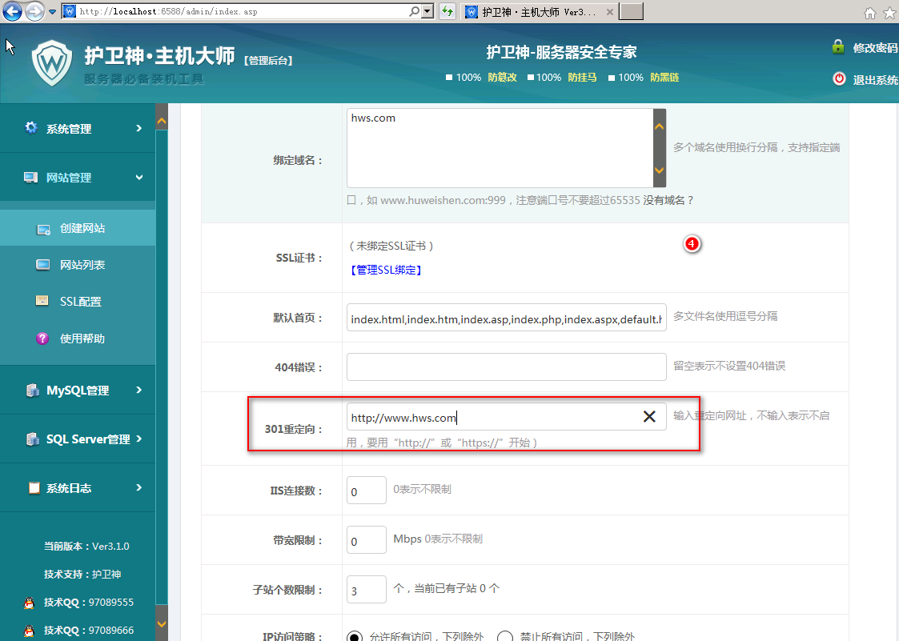Image resolution: width=899 pixels, height=641 pixels.
Task: Click the browser home icon
Action: click(x=870, y=14)
